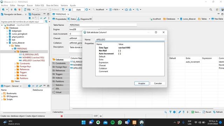This screenshot has width=224, height=126.
Task: Open Spotify from the taskbar
Action: [113, 122]
